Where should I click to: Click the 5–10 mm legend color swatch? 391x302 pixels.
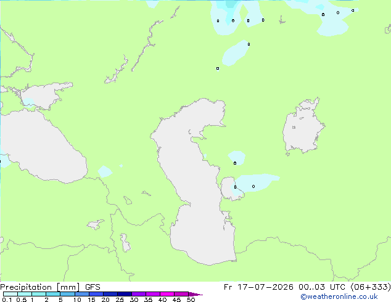point(67,294)
